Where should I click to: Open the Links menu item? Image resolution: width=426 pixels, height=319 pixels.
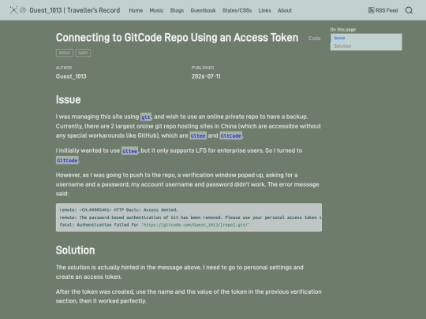[x=264, y=10]
